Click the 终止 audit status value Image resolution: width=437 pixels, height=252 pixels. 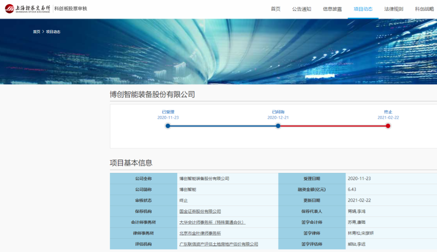pyautogui.click(x=183, y=200)
